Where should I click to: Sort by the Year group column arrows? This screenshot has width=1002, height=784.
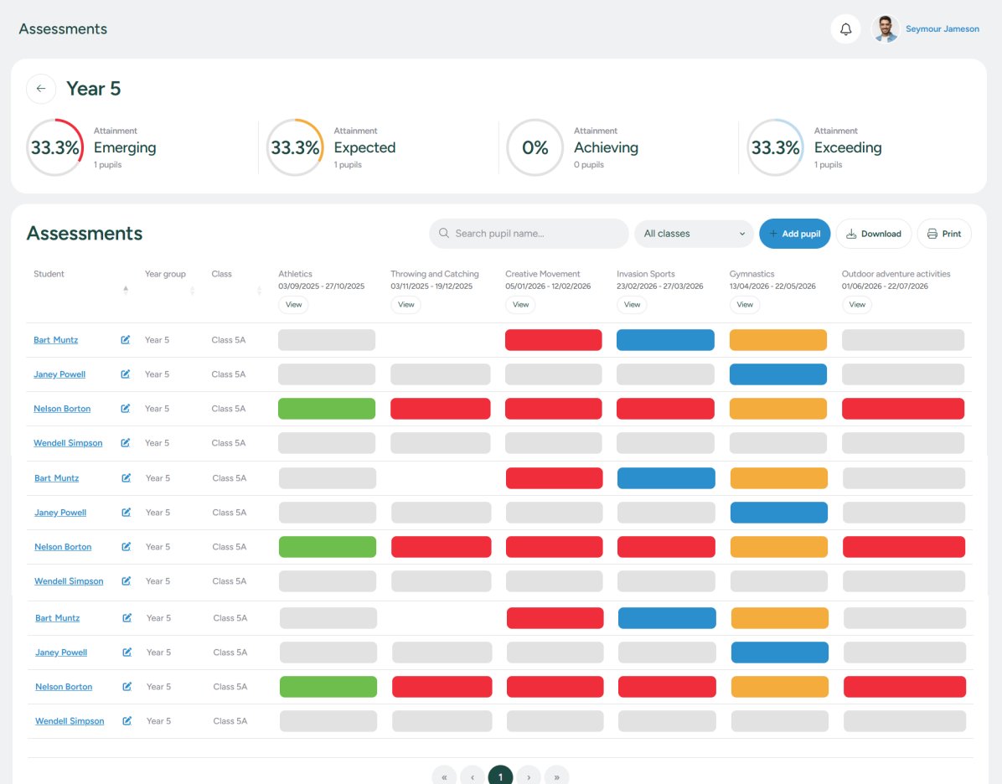192,290
